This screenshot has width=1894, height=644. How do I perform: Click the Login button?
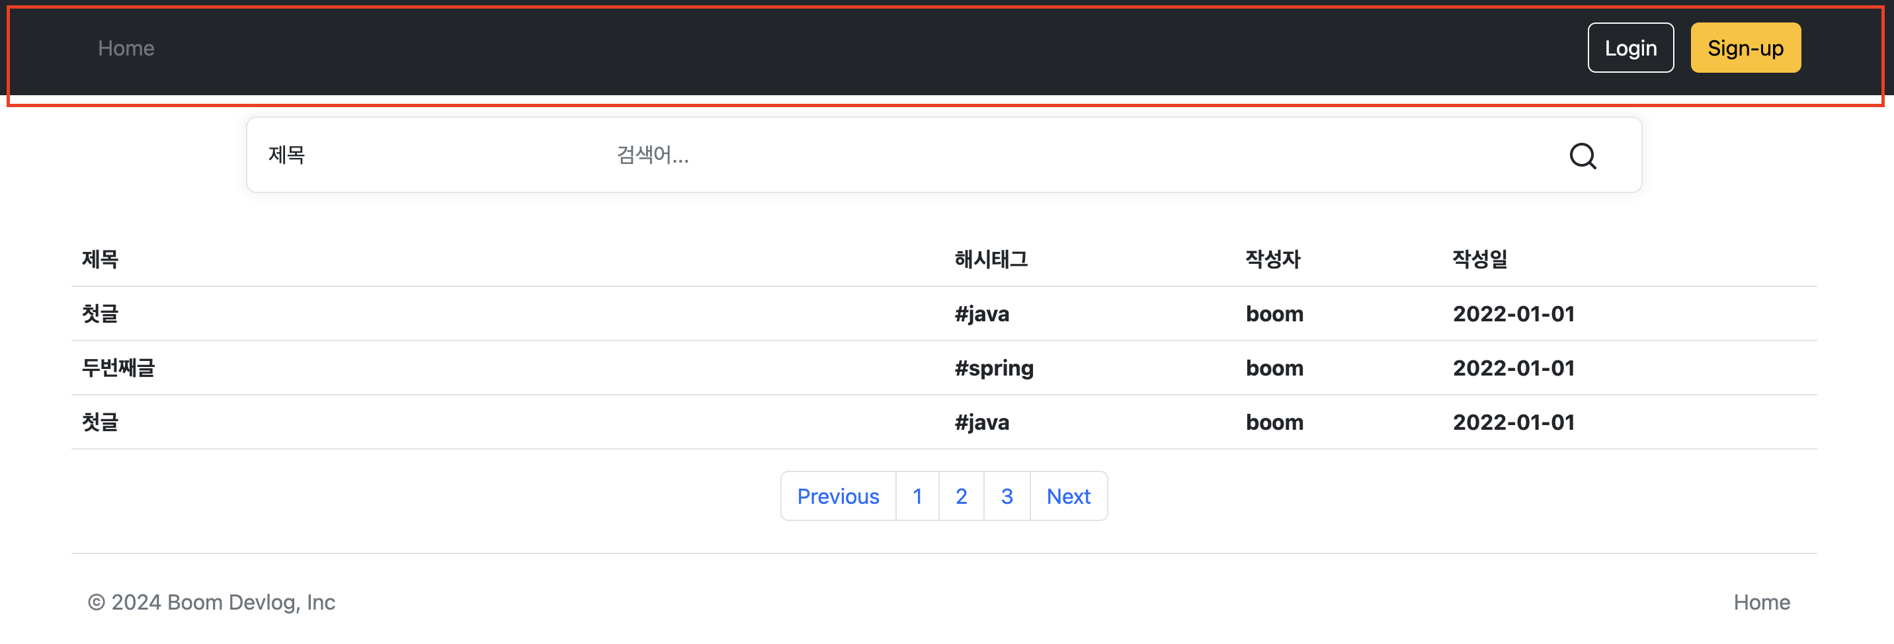tap(1630, 48)
